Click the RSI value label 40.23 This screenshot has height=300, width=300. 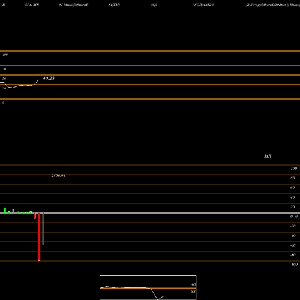(x=49, y=78)
